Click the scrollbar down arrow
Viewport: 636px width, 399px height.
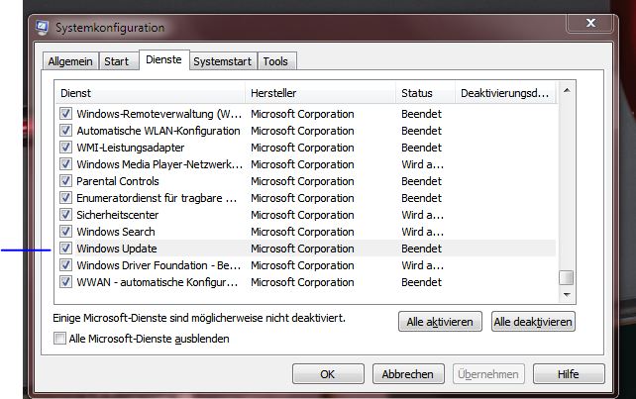click(x=567, y=295)
